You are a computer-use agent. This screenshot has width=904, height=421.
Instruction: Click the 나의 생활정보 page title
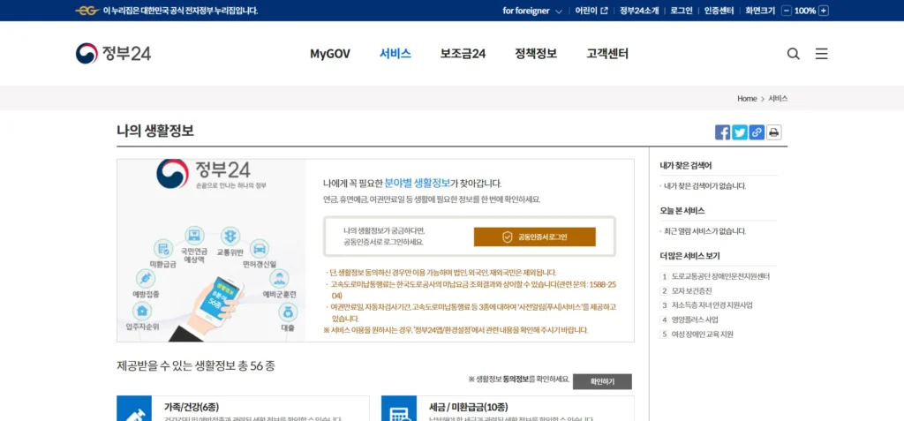[x=155, y=131]
